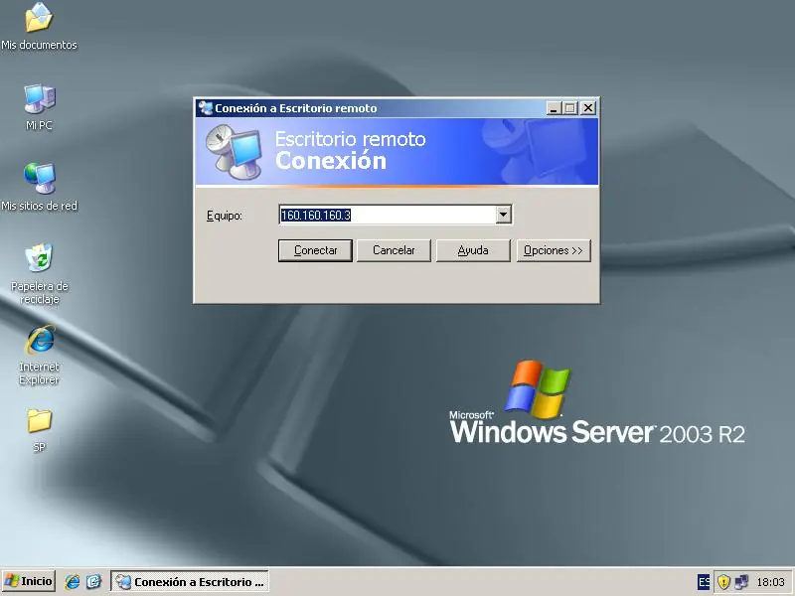The image size is (795, 596).
Task: Expand the Equipo combo box dropdown
Action: 503,215
